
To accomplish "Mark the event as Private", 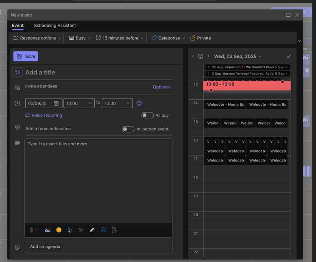I will [200, 38].
